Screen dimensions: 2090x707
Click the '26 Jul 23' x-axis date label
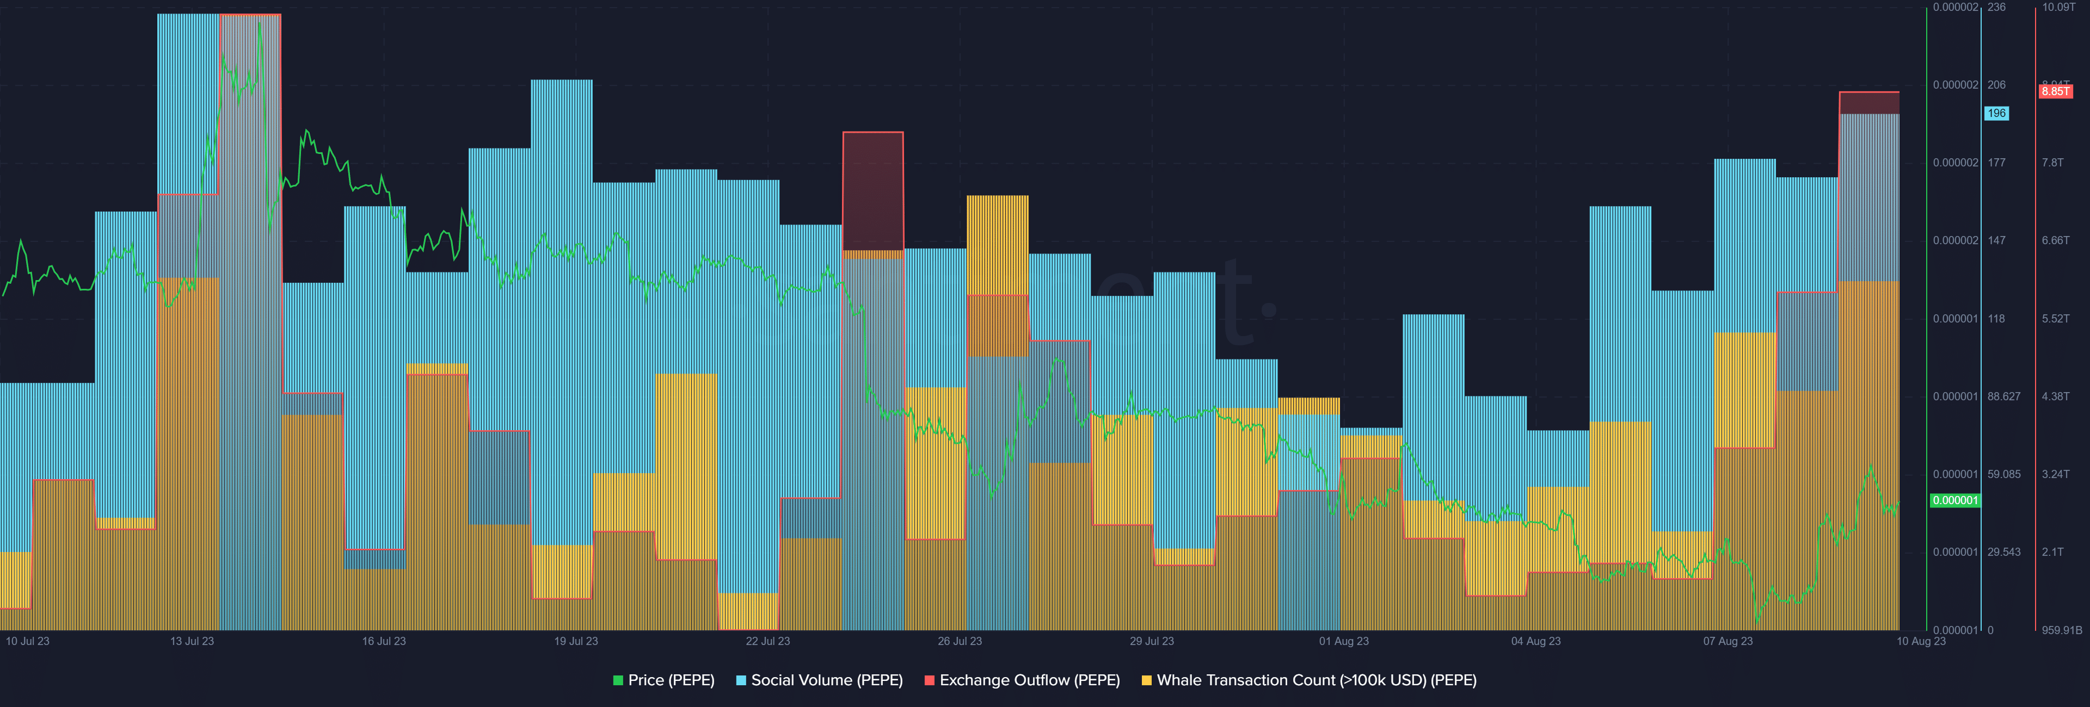click(960, 641)
